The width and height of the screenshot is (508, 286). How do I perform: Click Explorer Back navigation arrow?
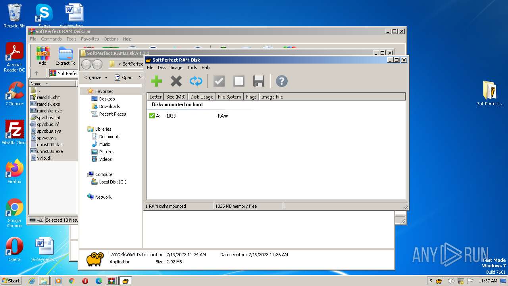click(x=86, y=64)
